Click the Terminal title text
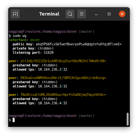The image size is (138, 136). click(x=49, y=14)
